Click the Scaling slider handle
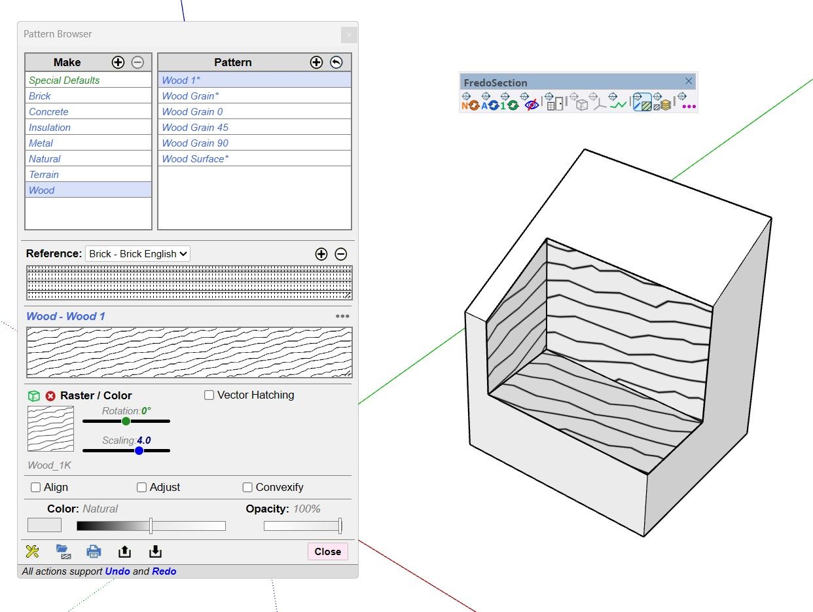The height and width of the screenshot is (612, 813). click(139, 450)
